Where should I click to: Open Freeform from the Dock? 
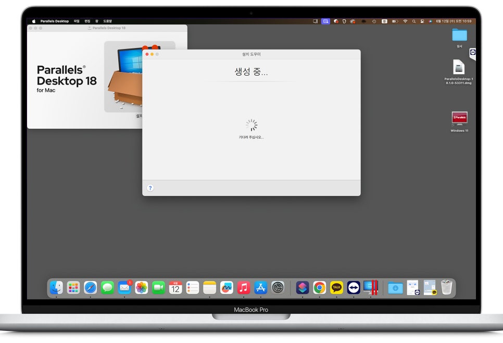click(227, 287)
